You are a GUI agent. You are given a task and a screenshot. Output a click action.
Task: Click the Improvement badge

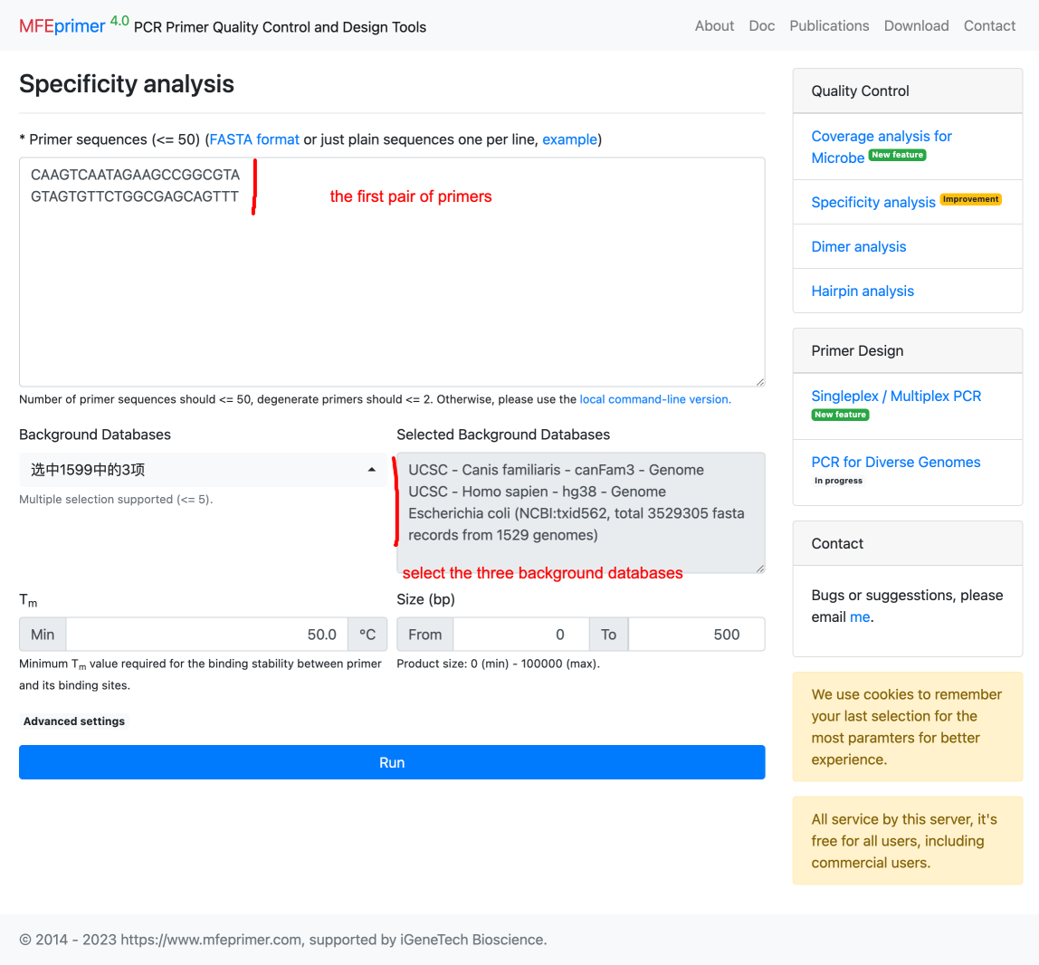[x=971, y=199]
